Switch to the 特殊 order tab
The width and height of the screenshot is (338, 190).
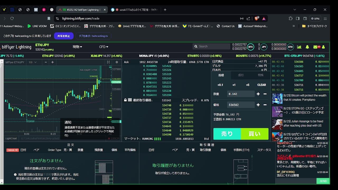tap(261, 75)
